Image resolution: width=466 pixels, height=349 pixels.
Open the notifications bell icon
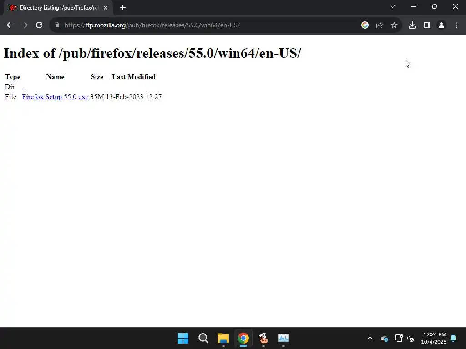(x=454, y=338)
